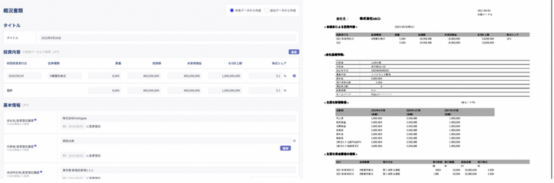
Task: Select the 共有データから作成 radio option
Action: click(x=232, y=10)
